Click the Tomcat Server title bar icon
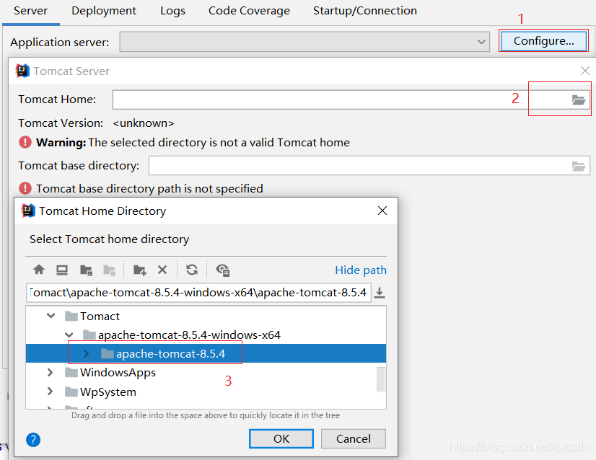Image resolution: width=596 pixels, height=460 pixels. [x=22, y=71]
